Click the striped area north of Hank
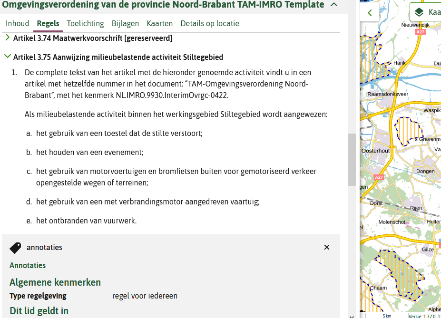Image resolution: width=441 pixels, height=318 pixels. [x=372, y=60]
